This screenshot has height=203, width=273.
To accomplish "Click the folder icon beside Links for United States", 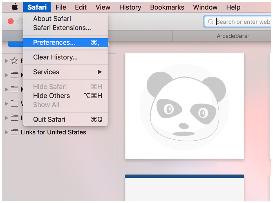I will coord(14,132).
